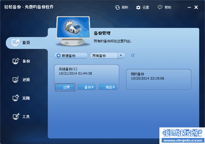
Task: Open settings via the gear icon
Action: 138,7
